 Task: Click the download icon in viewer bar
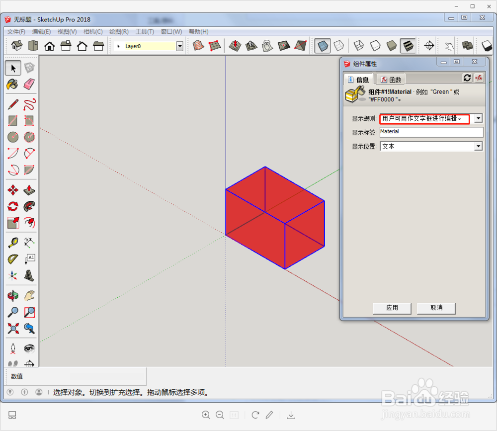pyautogui.click(x=291, y=415)
